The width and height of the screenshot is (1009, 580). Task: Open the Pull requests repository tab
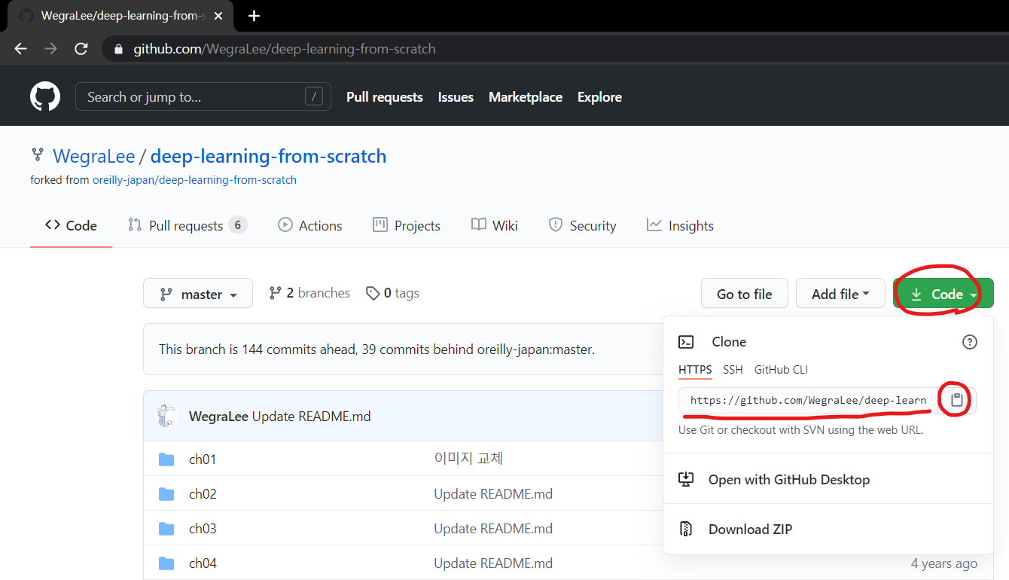187,225
